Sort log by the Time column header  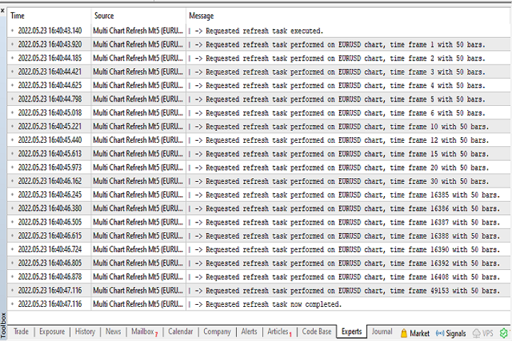tap(49, 16)
